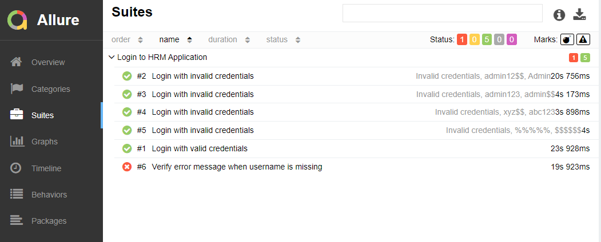
Task: Toggle the red failed status filter
Action: click(x=462, y=39)
